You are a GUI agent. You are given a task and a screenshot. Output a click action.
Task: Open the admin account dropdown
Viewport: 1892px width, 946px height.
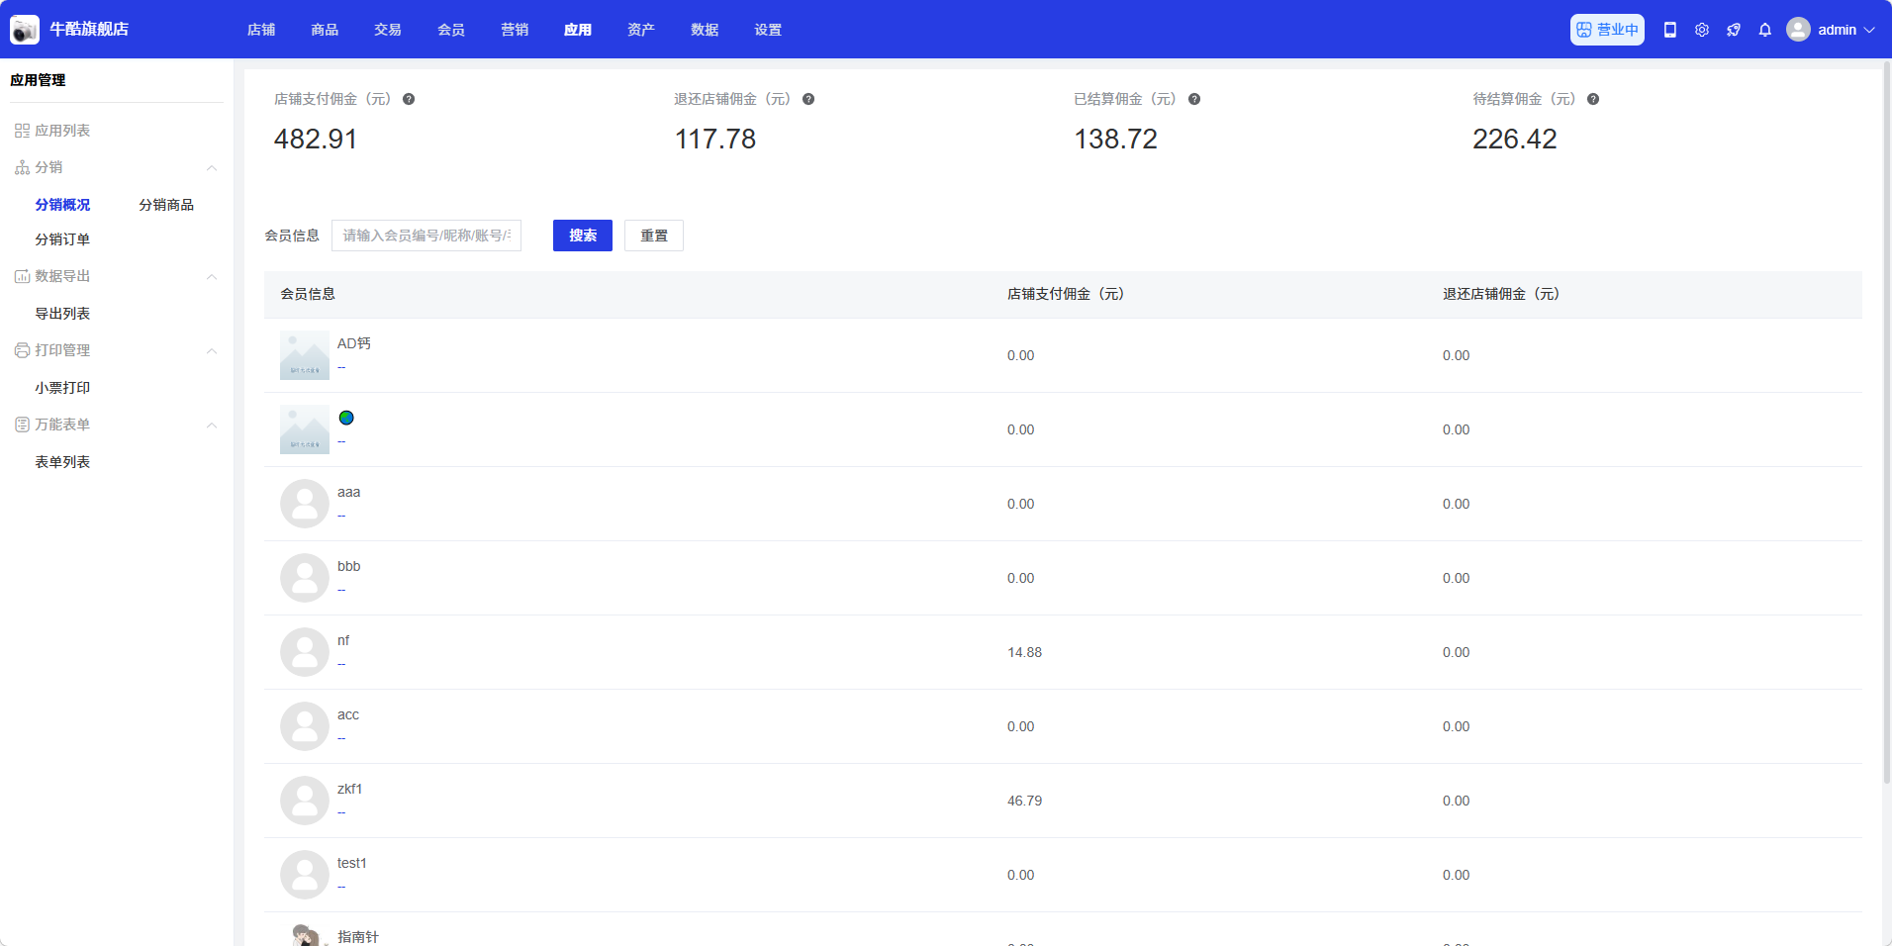1831,30
